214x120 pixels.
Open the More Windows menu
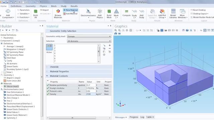coord(183,14)
